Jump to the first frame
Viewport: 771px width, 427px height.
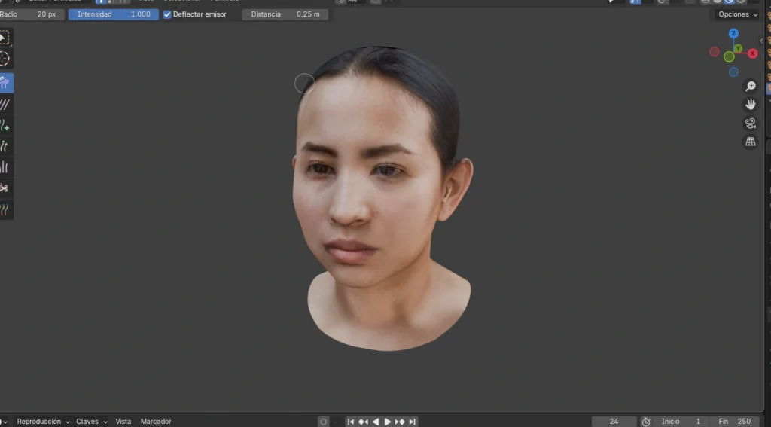tap(351, 422)
